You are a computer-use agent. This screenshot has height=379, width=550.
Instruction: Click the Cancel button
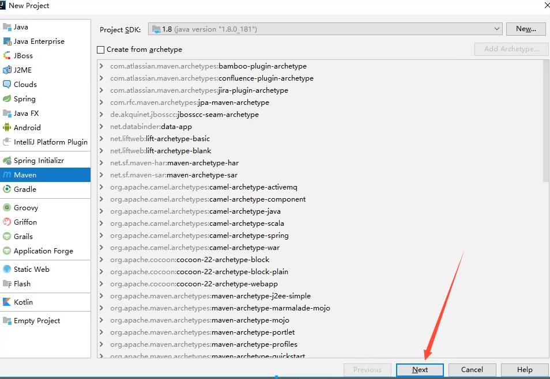tap(472, 370)
